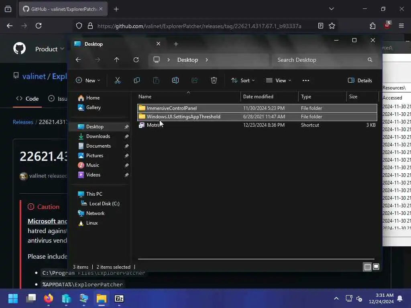Go back in File Explorer

point(78,60)
